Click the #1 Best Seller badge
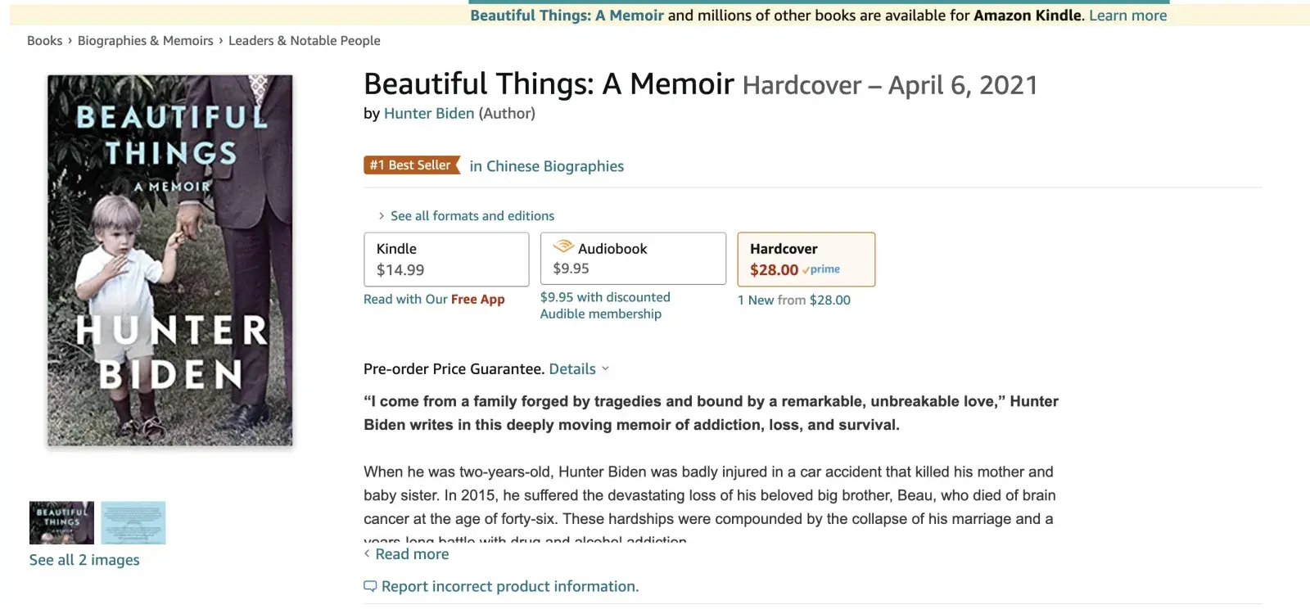Screen dimensions: 1310x614 (x=411, y=165)
